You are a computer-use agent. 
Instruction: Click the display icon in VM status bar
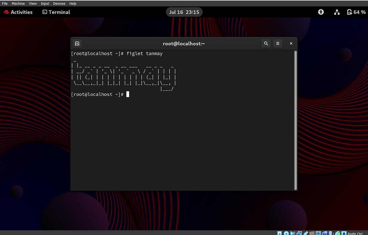coord(318,233)
